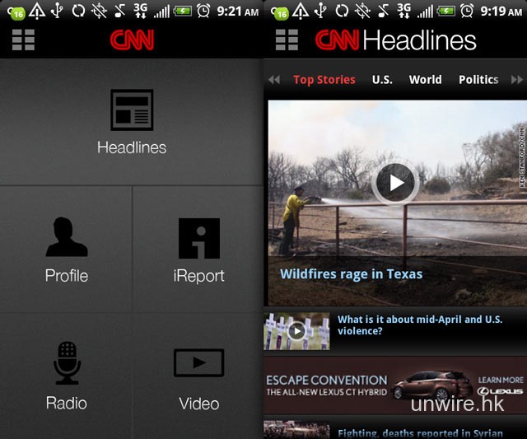Click the CNN logo on home screen
This screenshot has width=527, height=439.
132,40
